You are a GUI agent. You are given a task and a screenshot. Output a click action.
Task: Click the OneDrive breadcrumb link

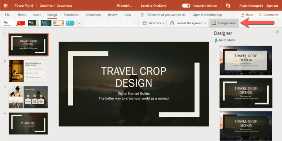click(45, 6)
